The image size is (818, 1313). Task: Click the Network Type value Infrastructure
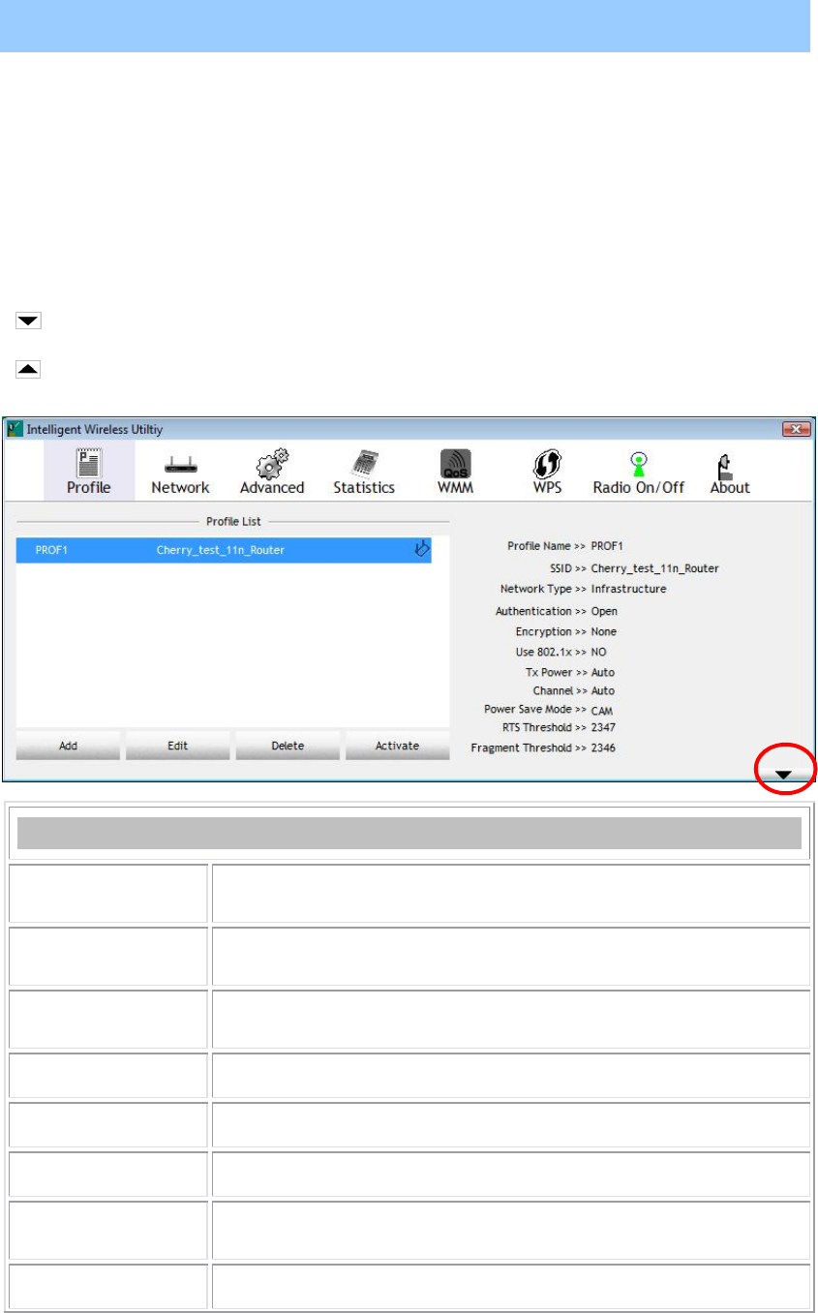(x=628, y=589)
